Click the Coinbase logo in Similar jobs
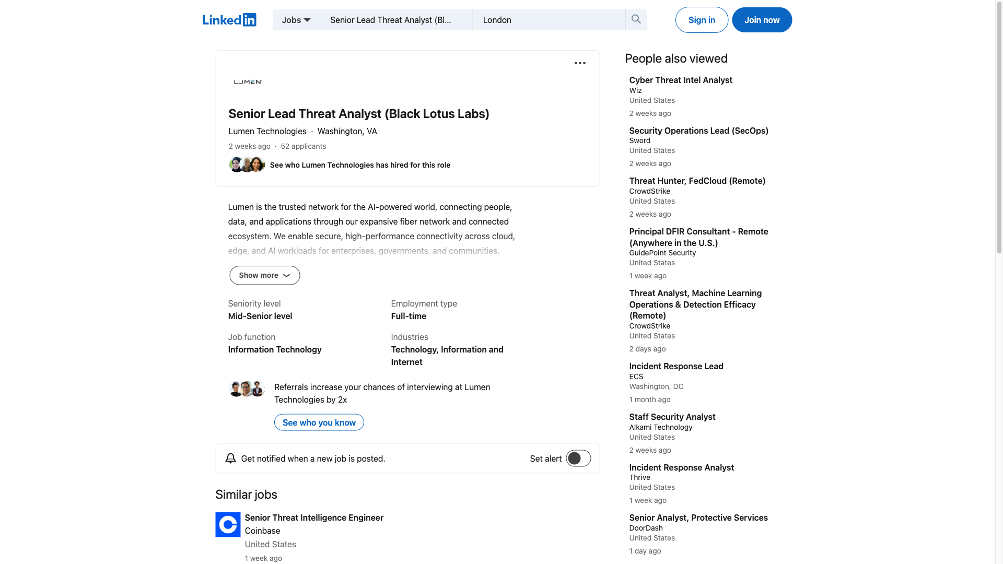 (228, 524)
